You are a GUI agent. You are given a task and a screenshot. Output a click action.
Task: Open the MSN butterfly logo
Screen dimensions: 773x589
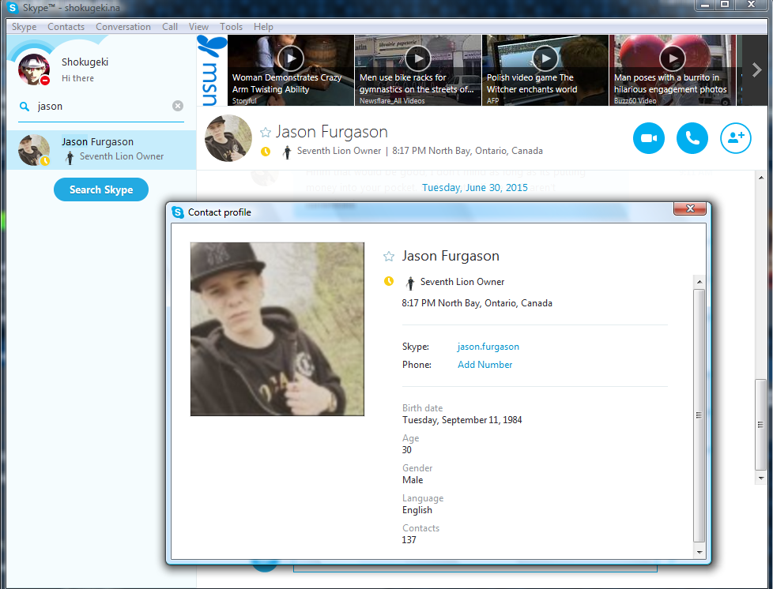(x=213, y=70)
